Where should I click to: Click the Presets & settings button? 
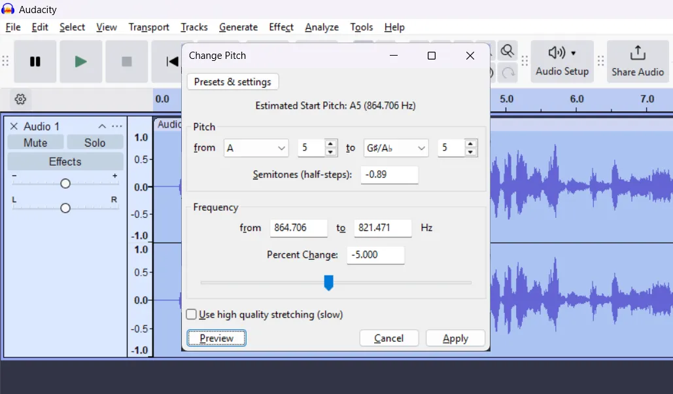233,82
